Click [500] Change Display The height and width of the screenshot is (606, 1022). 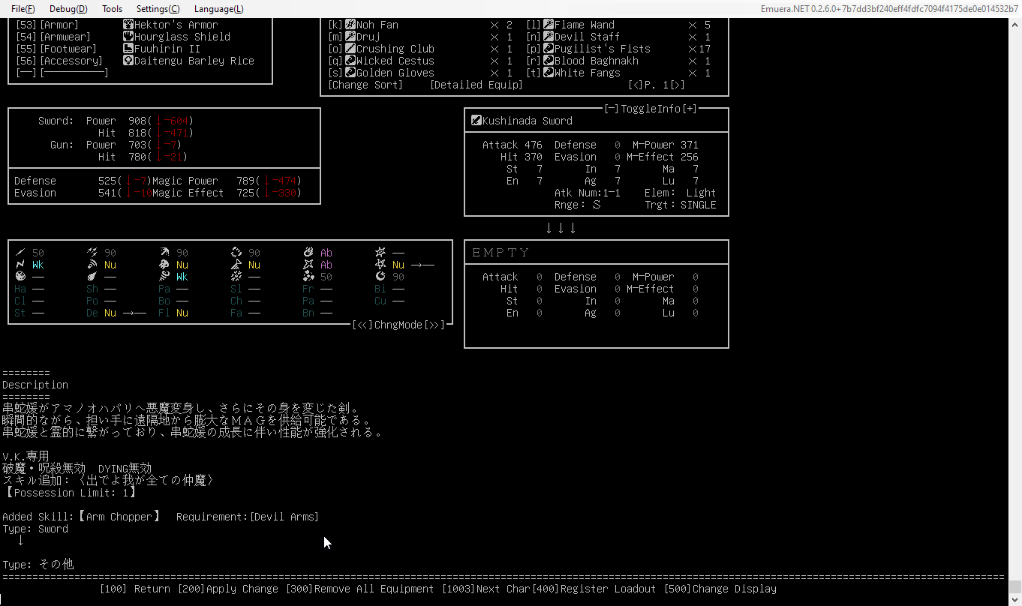(720, 589)
